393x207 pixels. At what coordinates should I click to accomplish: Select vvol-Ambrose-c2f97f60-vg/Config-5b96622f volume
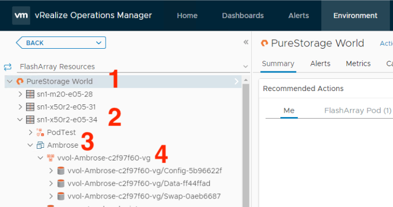coord(144,171)
